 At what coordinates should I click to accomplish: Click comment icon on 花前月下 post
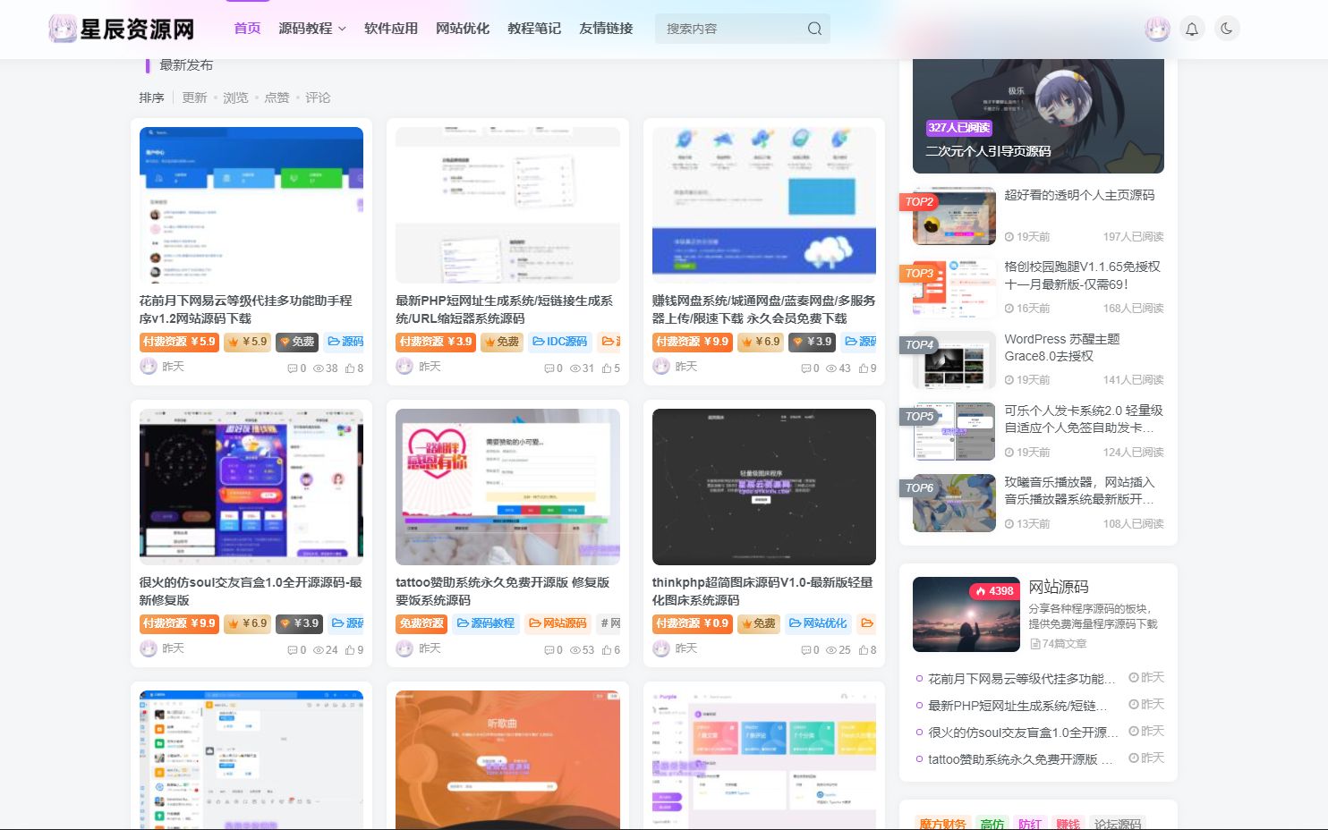coord(292,368)
